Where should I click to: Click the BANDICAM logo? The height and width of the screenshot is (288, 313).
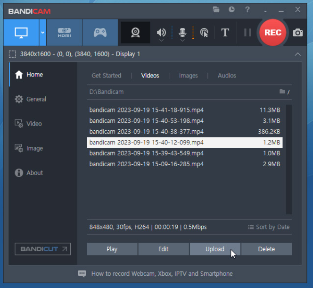(x=29, y=11)
